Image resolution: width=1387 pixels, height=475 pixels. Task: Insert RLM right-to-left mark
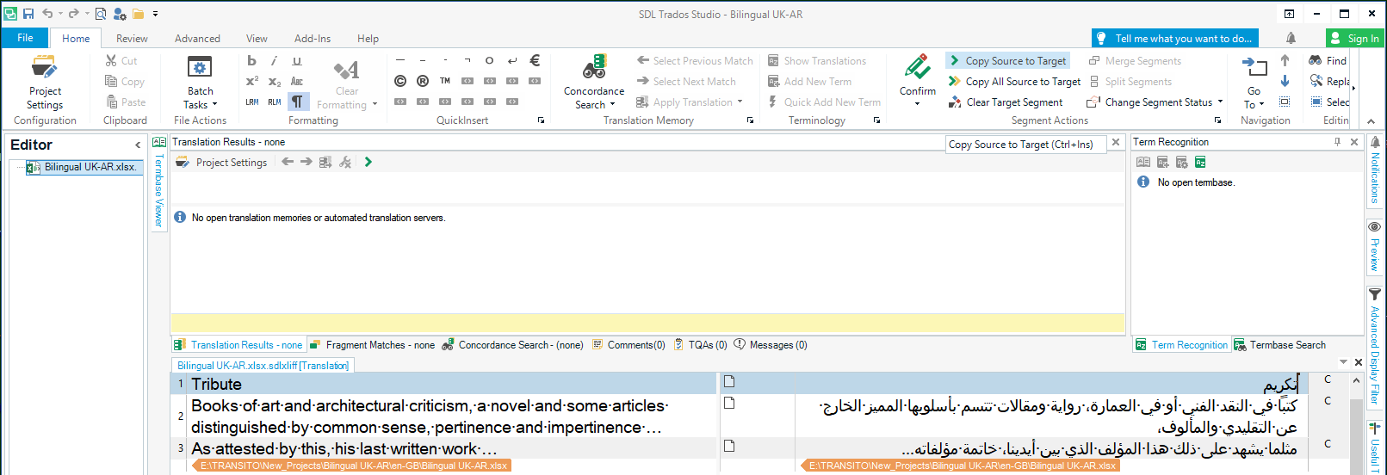click(x=274, y=102)
